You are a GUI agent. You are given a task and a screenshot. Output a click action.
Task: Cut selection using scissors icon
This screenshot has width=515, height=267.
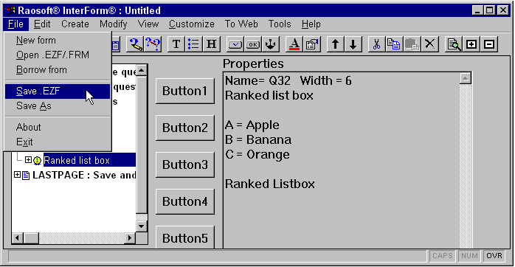[376, 44]
